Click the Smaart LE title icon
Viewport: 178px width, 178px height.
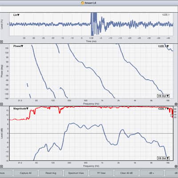point(83,3)
